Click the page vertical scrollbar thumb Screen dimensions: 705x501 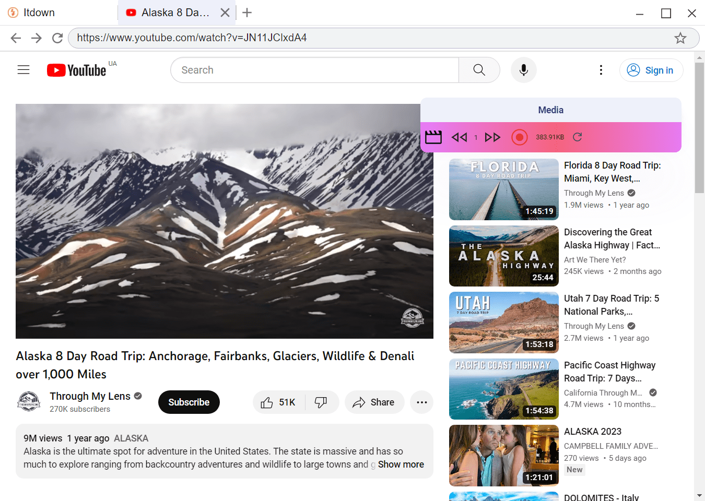699,128
